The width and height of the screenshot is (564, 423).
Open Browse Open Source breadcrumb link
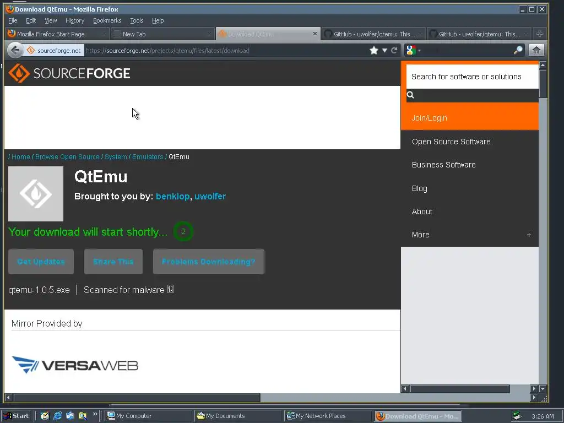point(67,157)
